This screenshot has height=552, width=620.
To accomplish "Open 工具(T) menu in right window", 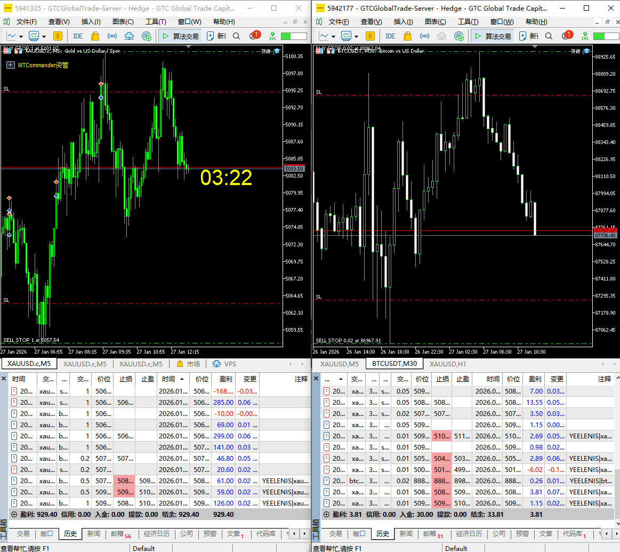I will (468, 22).
